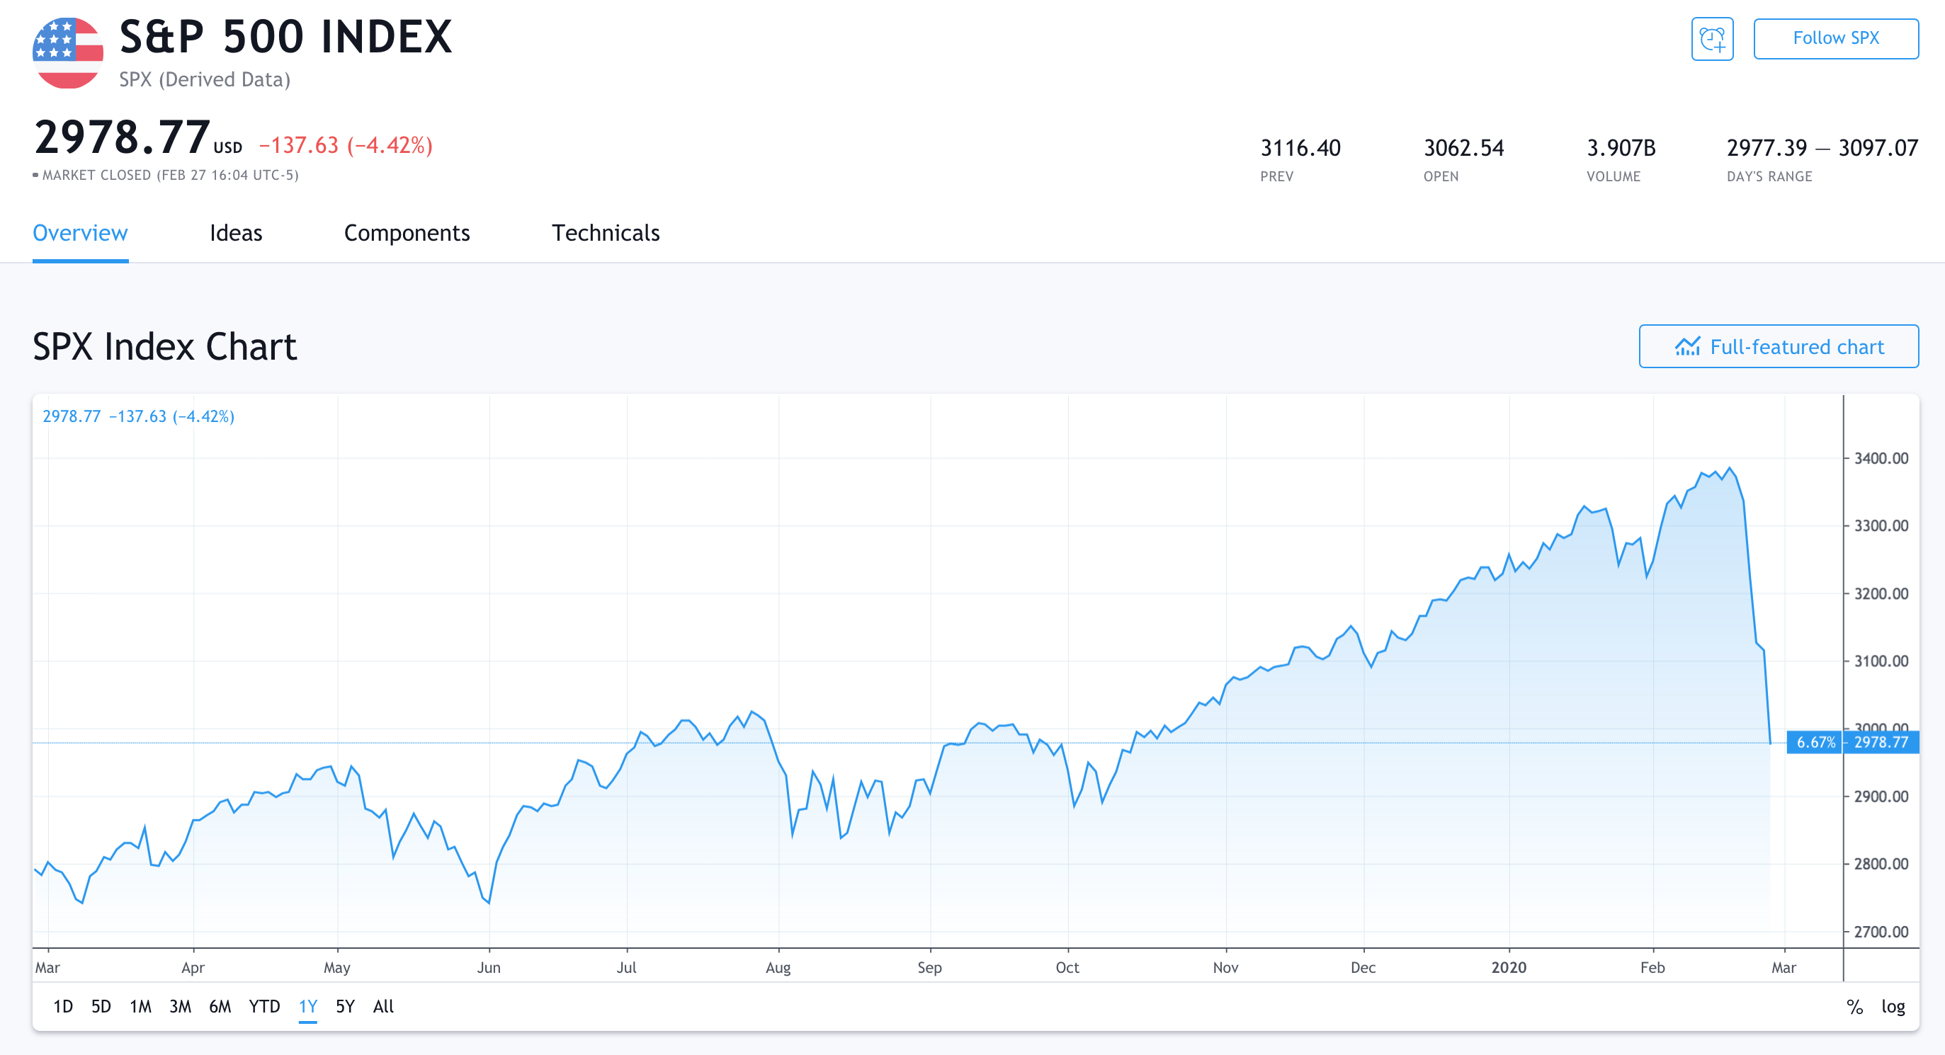Click the 2020 label on time axis
This screenshot has height=1055, width=1945.
1509,966
